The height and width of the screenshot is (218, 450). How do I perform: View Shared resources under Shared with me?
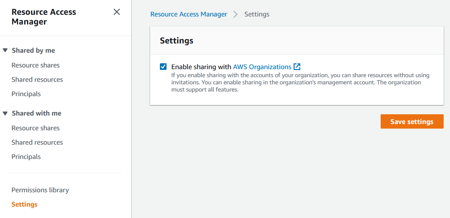pyautogui.click(x=37, y=142)
